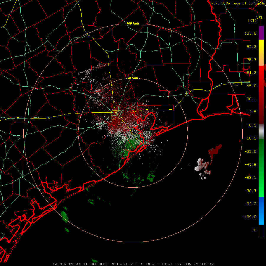Click the 30.1 scale value

252,99
